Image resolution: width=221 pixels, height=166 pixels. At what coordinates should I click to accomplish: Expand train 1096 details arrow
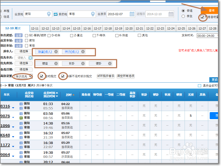click(x=13, y=127)
